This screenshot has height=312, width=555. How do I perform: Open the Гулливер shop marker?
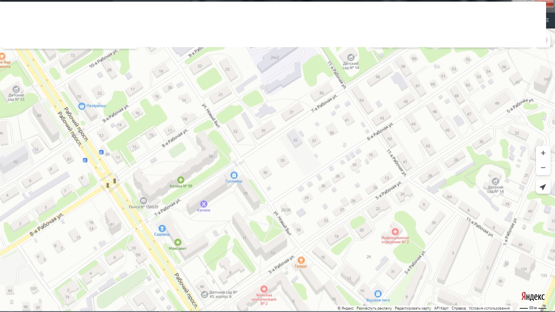[234, 175]
